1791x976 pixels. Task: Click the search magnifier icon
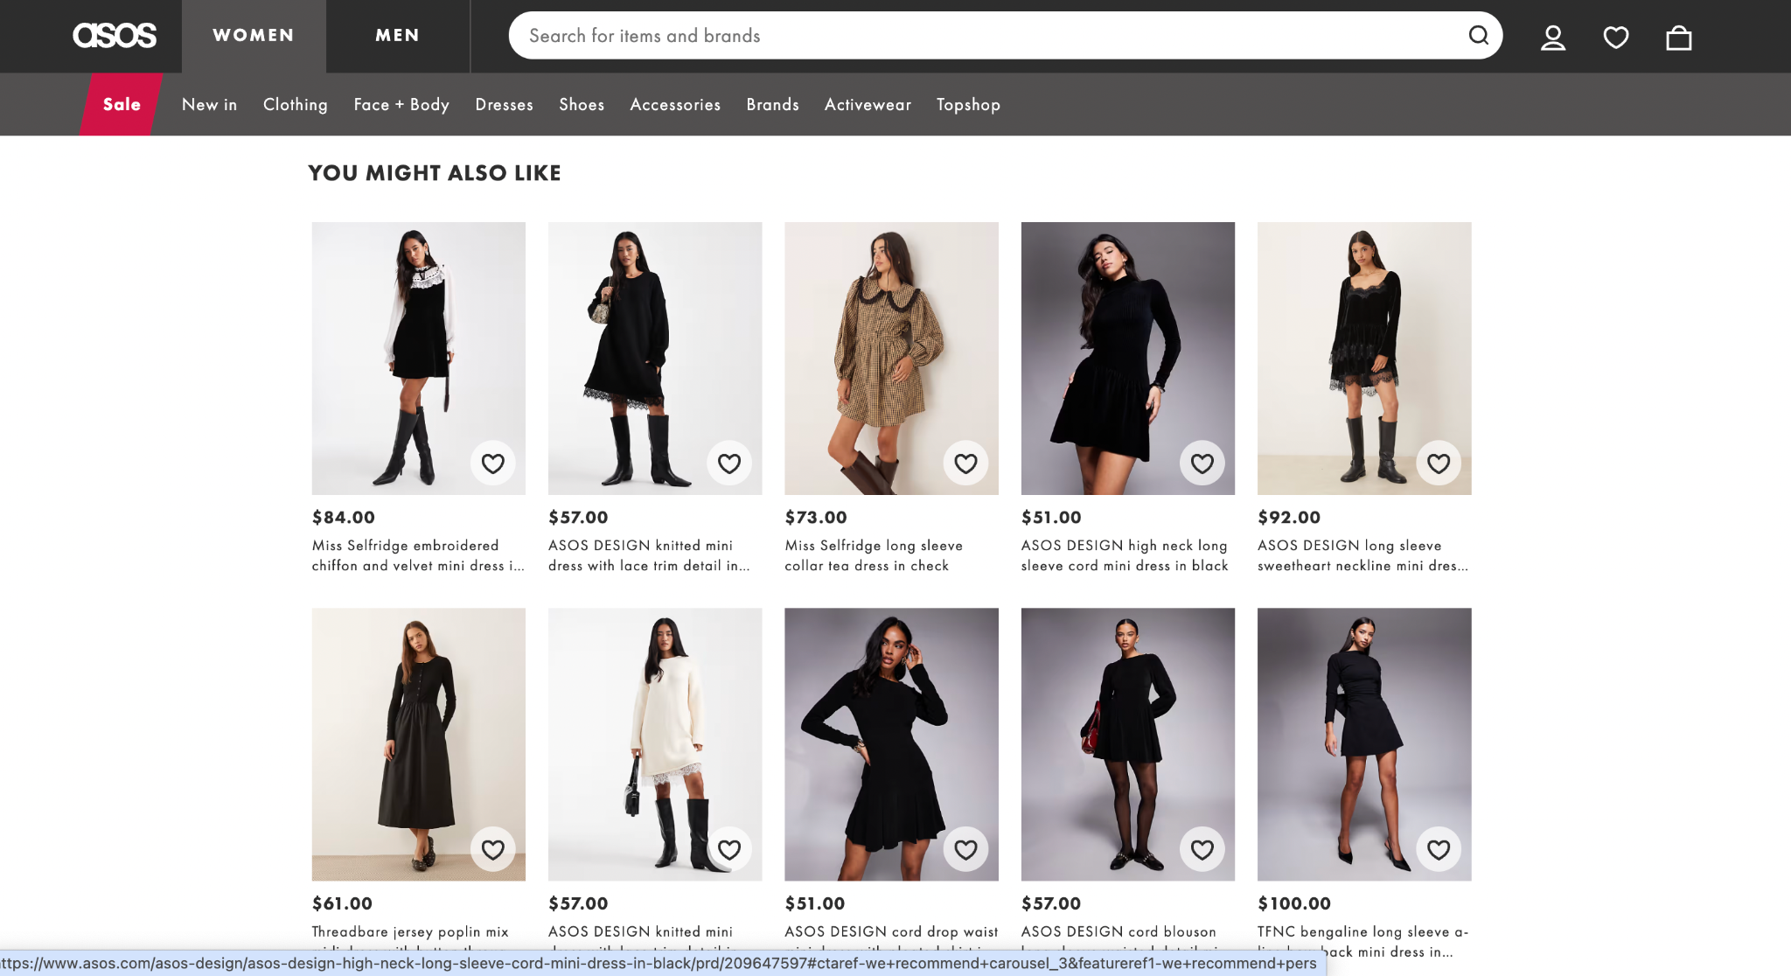pyautogui.click(x=1478, y=36)
